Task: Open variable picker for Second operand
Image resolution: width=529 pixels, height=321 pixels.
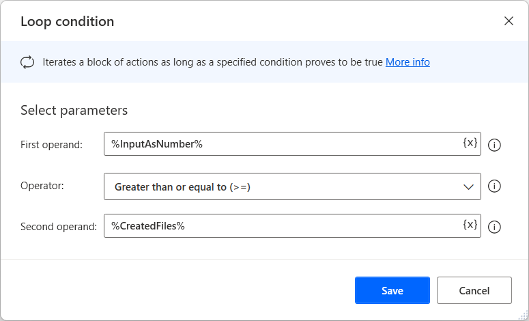Action: pyautogui.click(x=470, y=225)
